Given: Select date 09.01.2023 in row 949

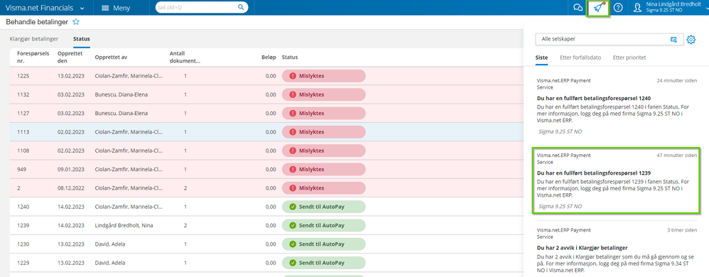Looking at the screenshot, I should pos(70,170).
